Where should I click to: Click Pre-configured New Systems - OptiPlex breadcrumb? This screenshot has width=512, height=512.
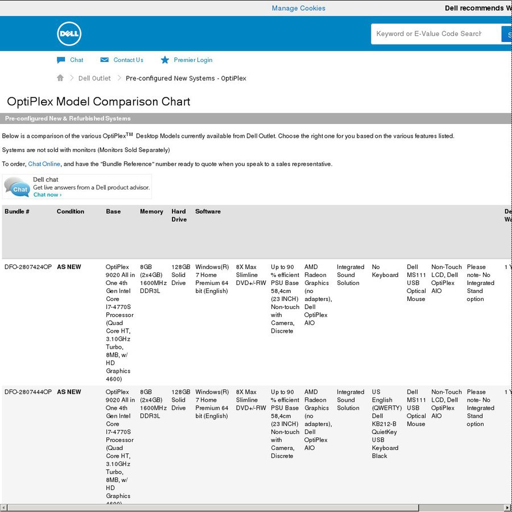click(x=186, y=79)
